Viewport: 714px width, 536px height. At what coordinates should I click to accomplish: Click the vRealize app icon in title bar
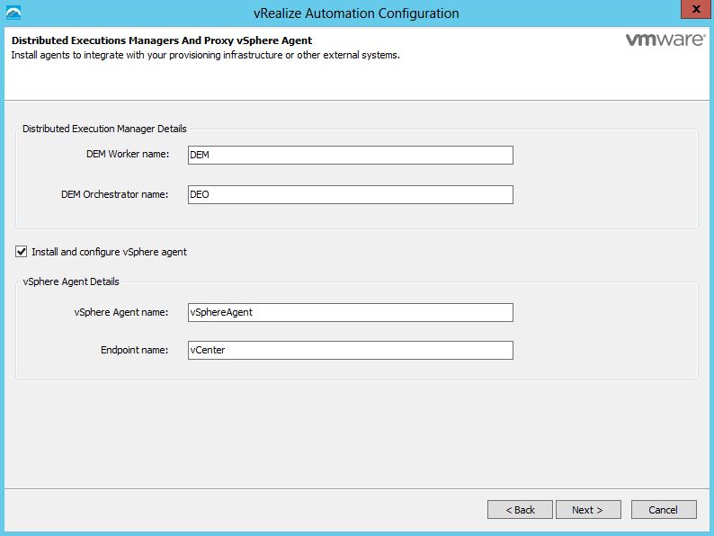[13, 13]
